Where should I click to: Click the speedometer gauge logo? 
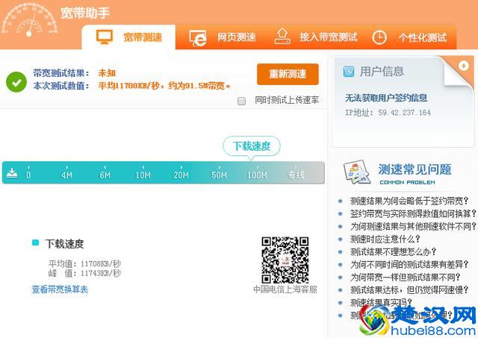coord(29,22)
